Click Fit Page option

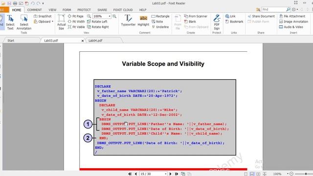(x=76, y=16)
